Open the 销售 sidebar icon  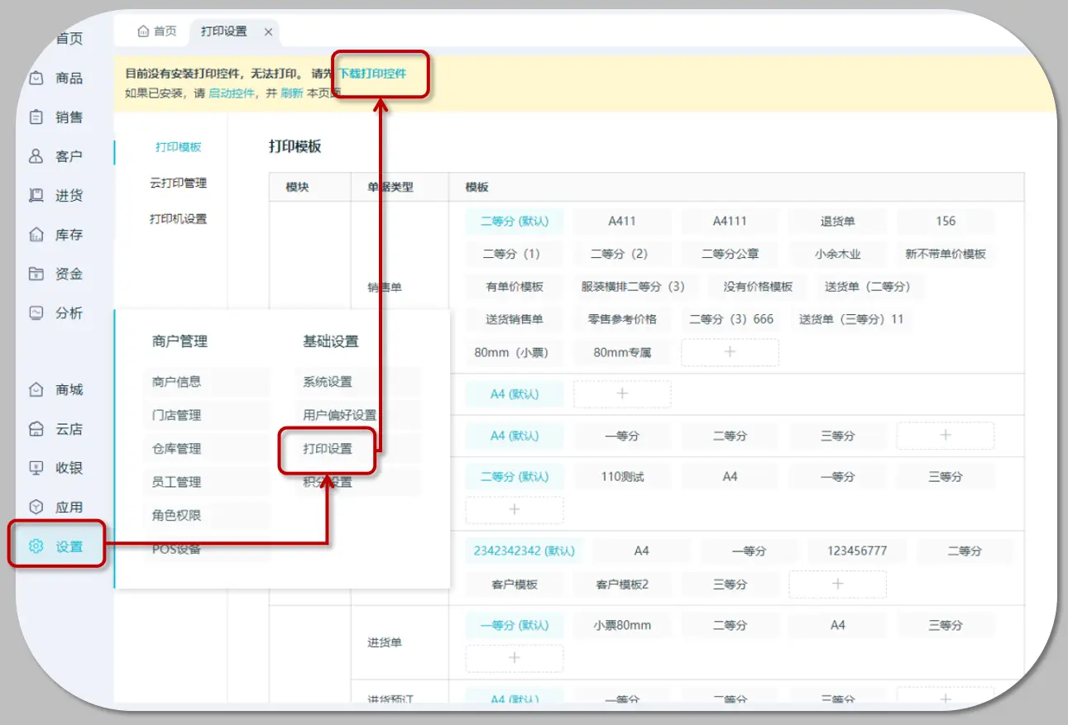point(36,117)
